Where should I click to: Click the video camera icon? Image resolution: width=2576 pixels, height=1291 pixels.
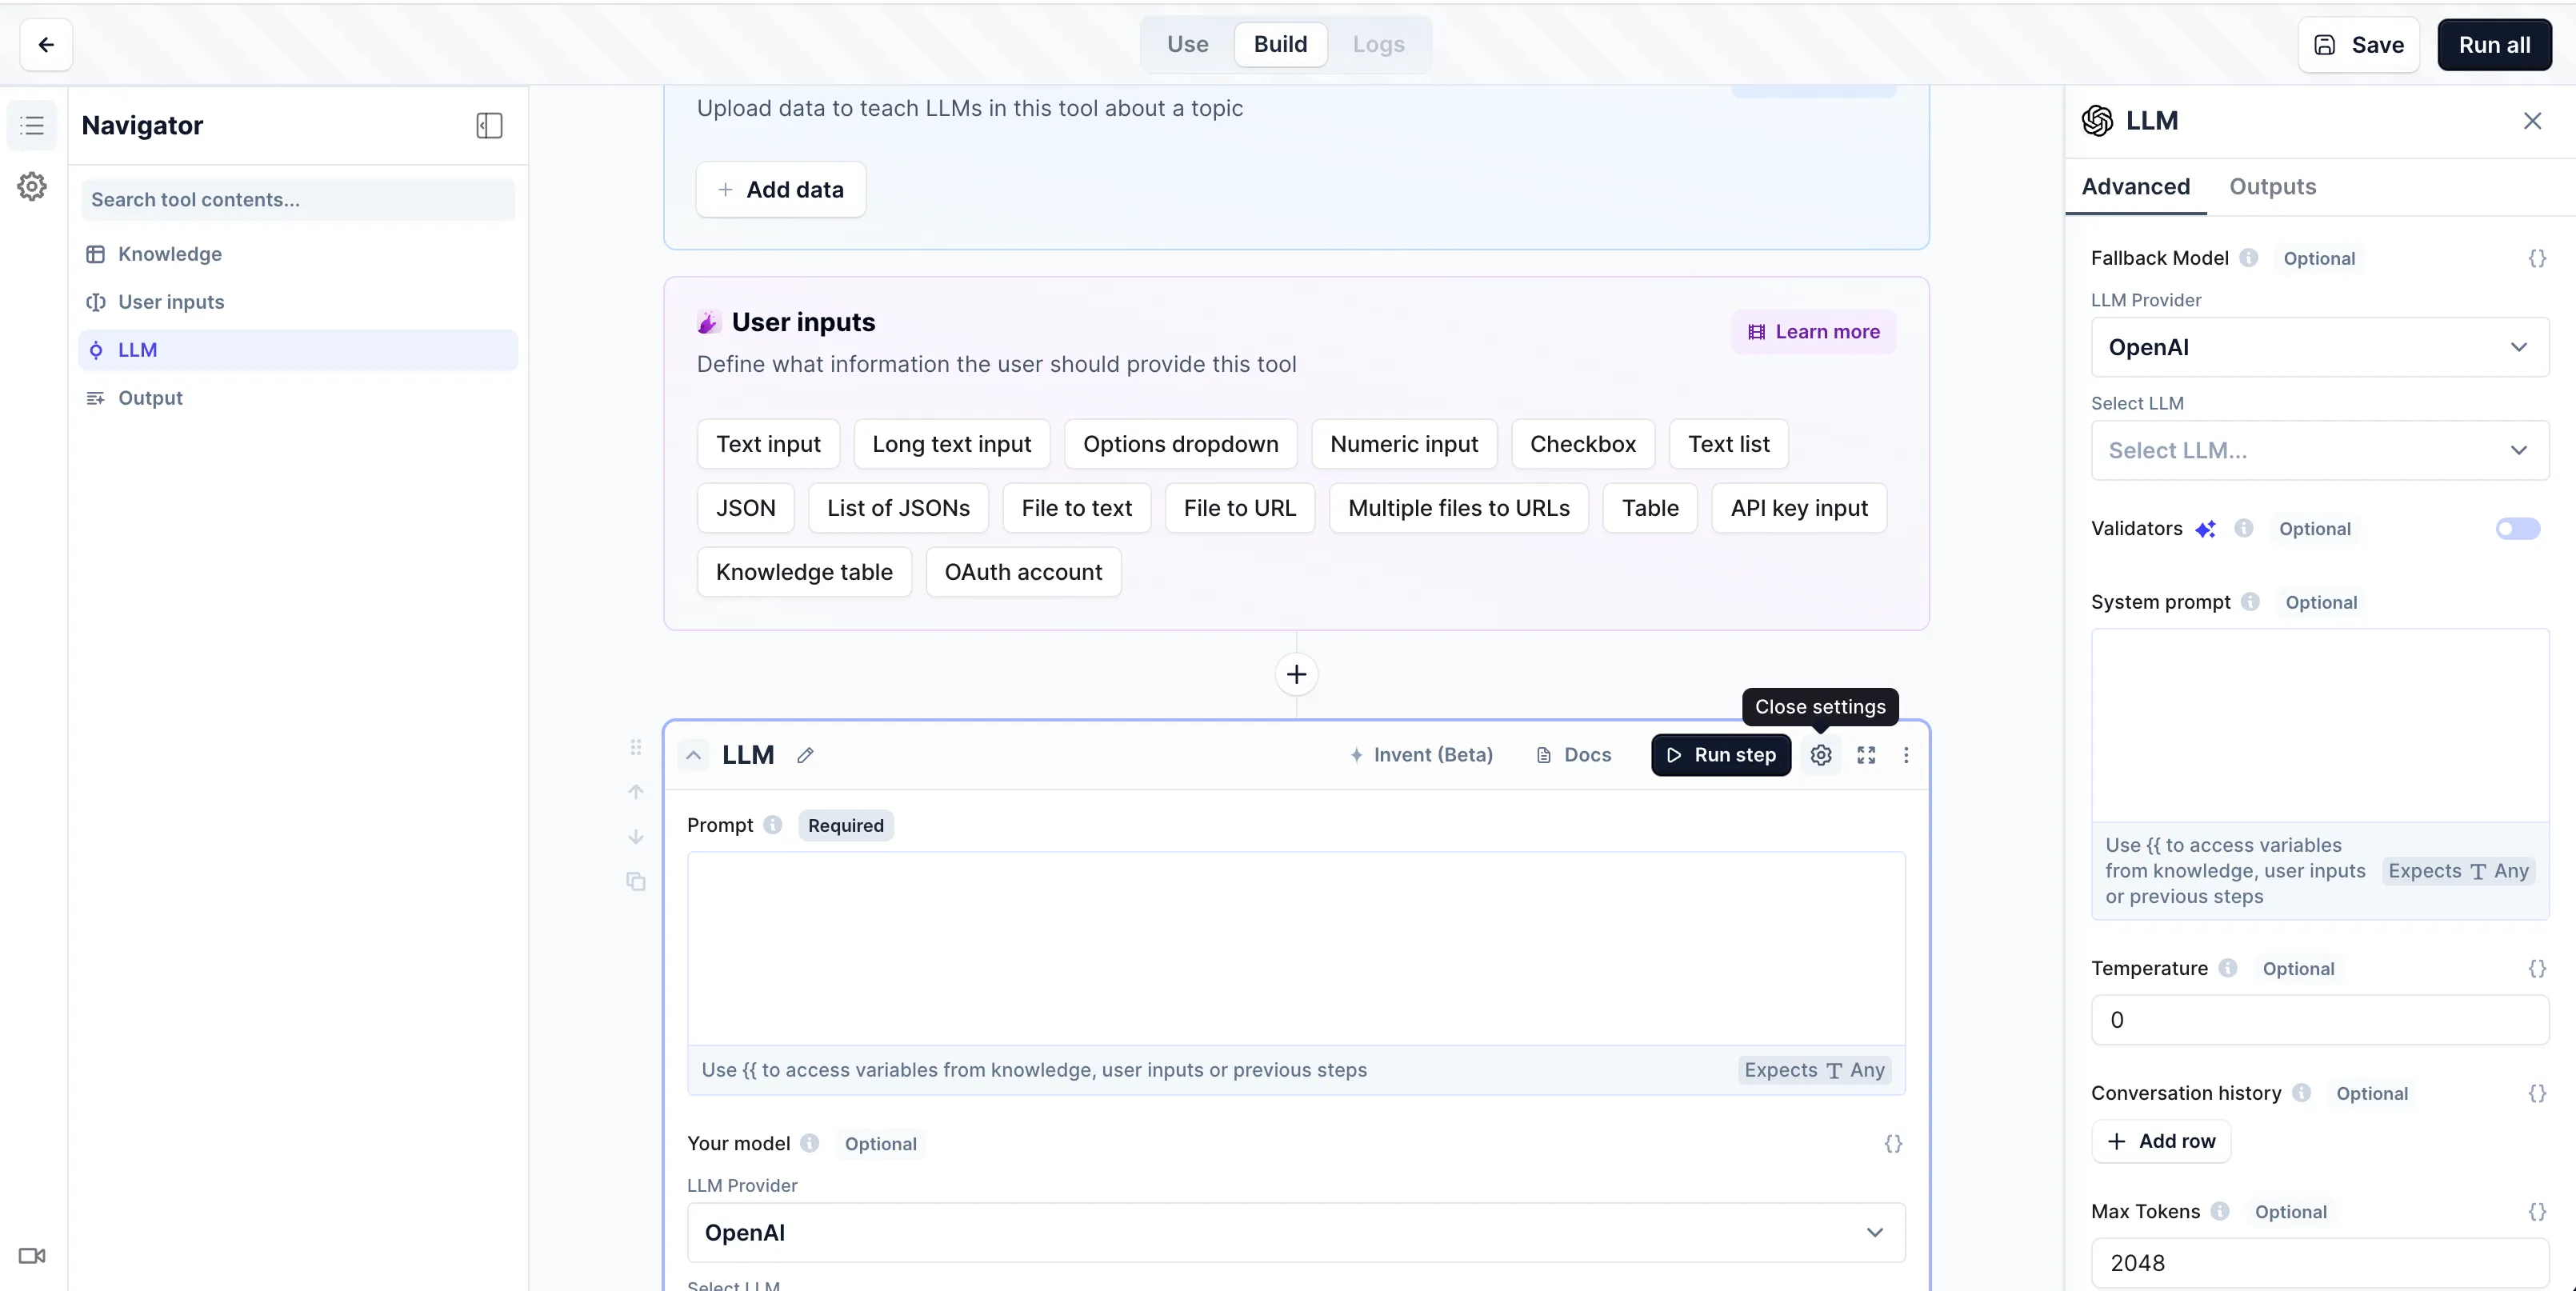click(x=32, y=1255)
